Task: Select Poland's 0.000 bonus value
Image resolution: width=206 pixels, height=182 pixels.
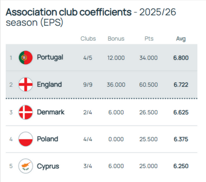Action: click(116, 139)
